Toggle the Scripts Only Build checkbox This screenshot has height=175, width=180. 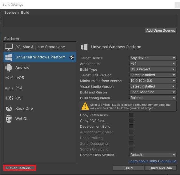(x=131, y=149)
